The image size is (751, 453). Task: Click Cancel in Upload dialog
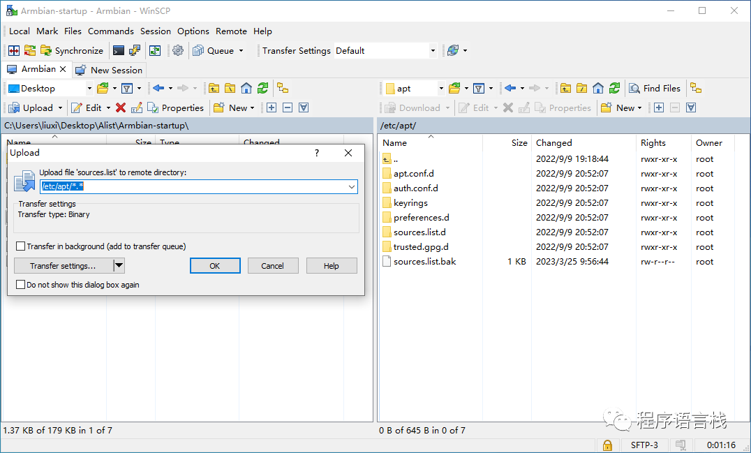[272, 266]
